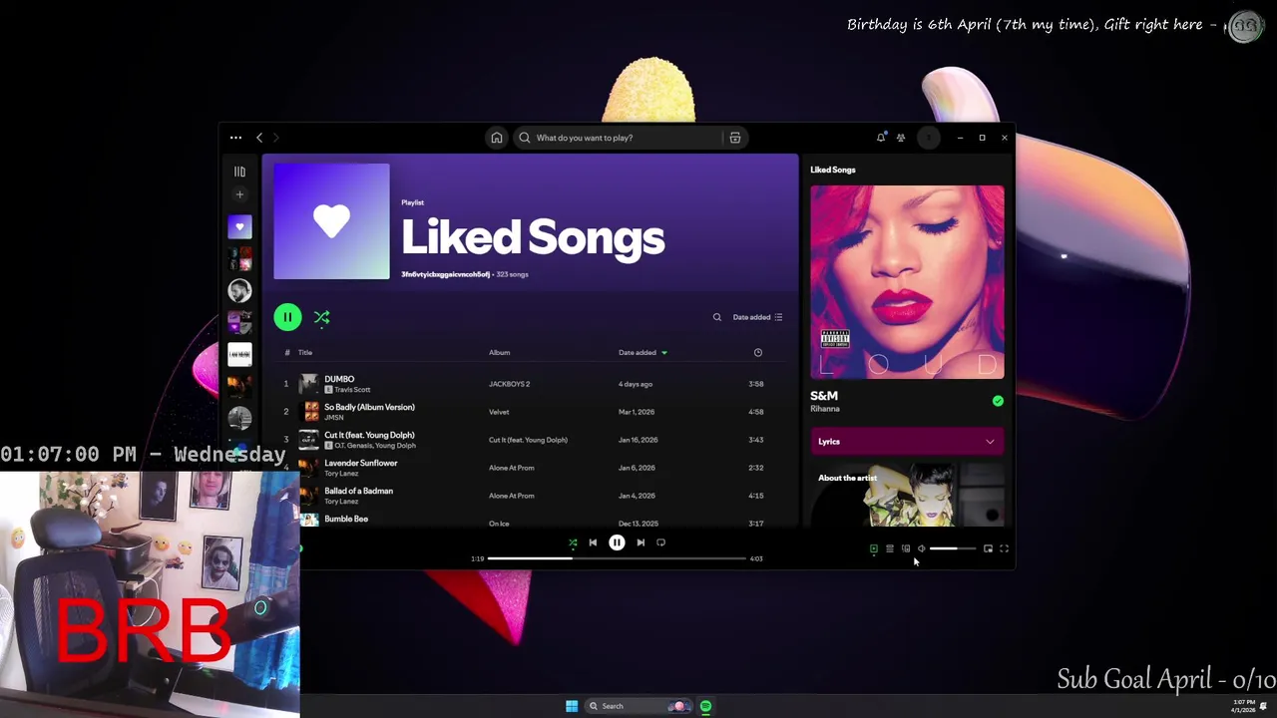
Task: Open the round artist avatar in sidebar
Action: [x=239, y=290]
